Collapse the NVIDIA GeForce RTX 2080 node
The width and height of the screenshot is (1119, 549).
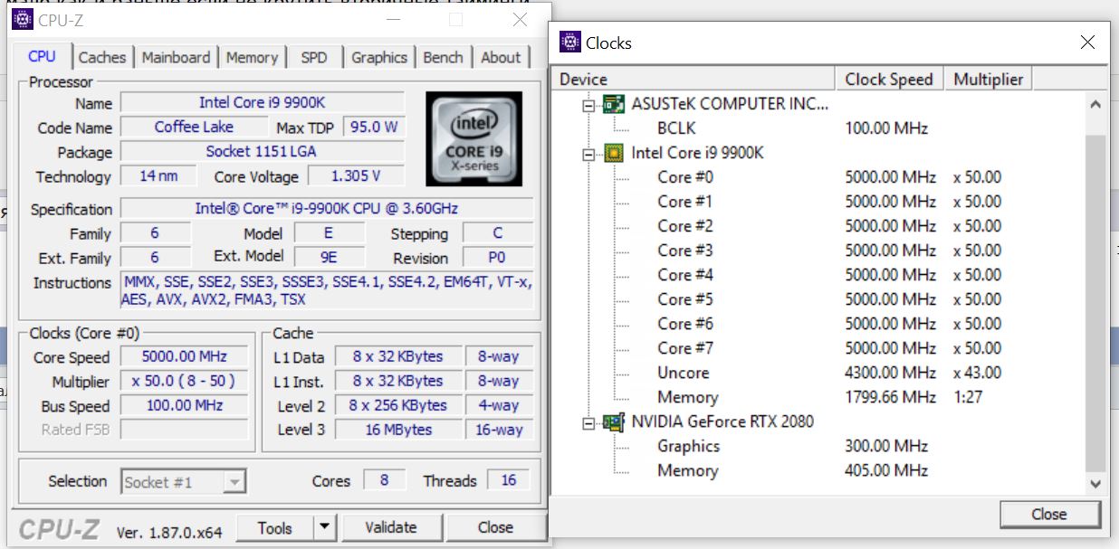click(x=588, y=422)
